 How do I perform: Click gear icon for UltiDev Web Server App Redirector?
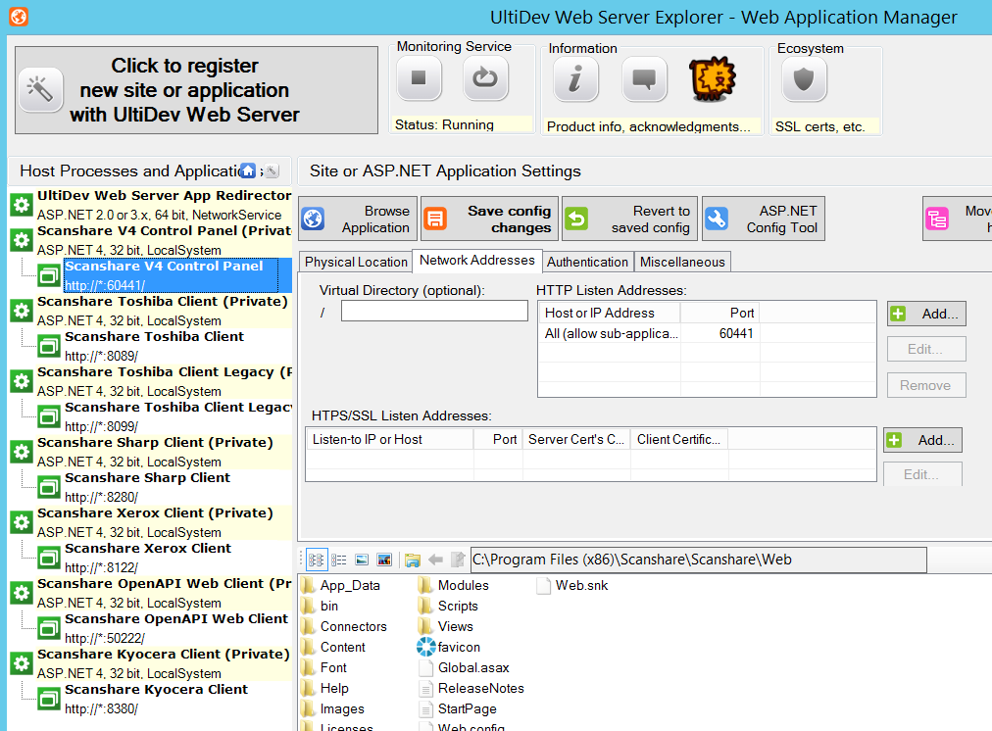coord(22,204)
